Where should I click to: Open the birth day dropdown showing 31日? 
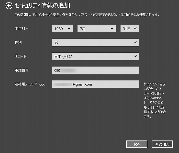pos(130,29)
